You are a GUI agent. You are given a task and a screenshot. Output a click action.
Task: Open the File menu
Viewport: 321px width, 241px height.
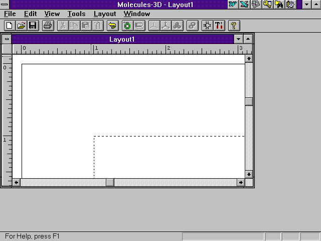[10, 14]
